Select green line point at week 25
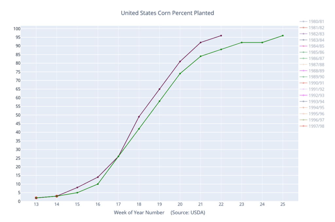 [x=283, y=36]
